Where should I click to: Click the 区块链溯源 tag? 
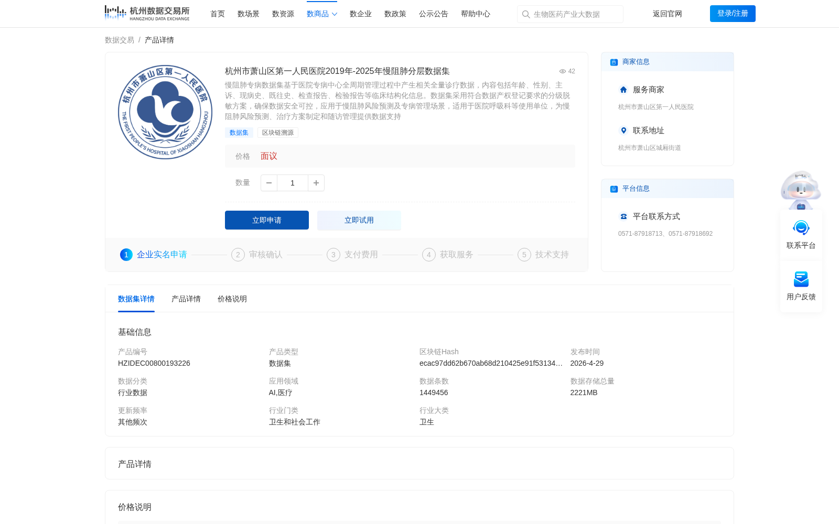[x=278, y=133]
